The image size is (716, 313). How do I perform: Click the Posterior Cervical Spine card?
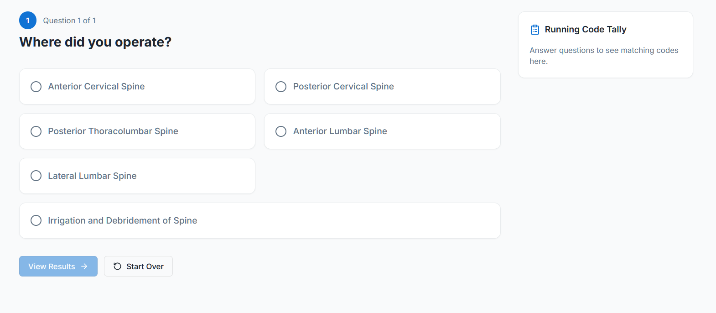tap(382, 86)
